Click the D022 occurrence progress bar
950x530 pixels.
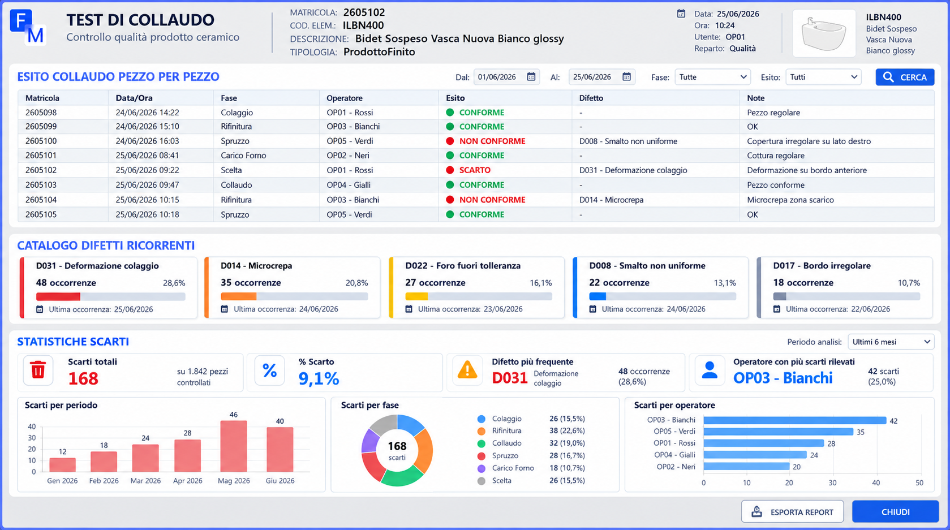click(479, 296)
